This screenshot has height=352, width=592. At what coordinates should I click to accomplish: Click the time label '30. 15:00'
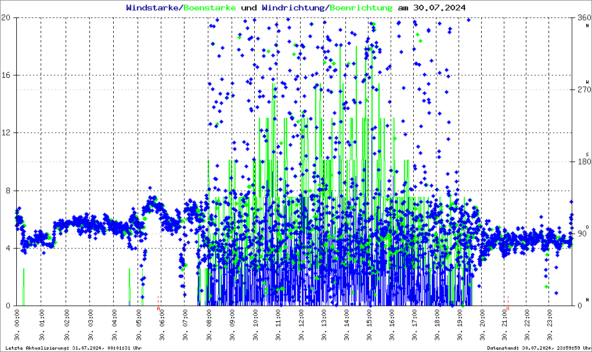tap(369, 325)
